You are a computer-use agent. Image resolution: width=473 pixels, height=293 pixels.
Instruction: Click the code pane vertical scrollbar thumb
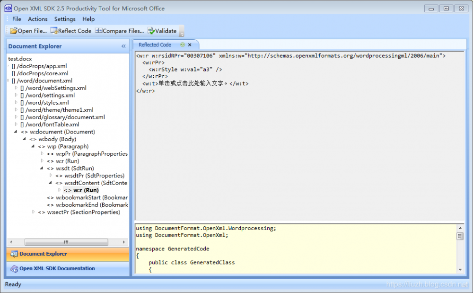(460, 236)
